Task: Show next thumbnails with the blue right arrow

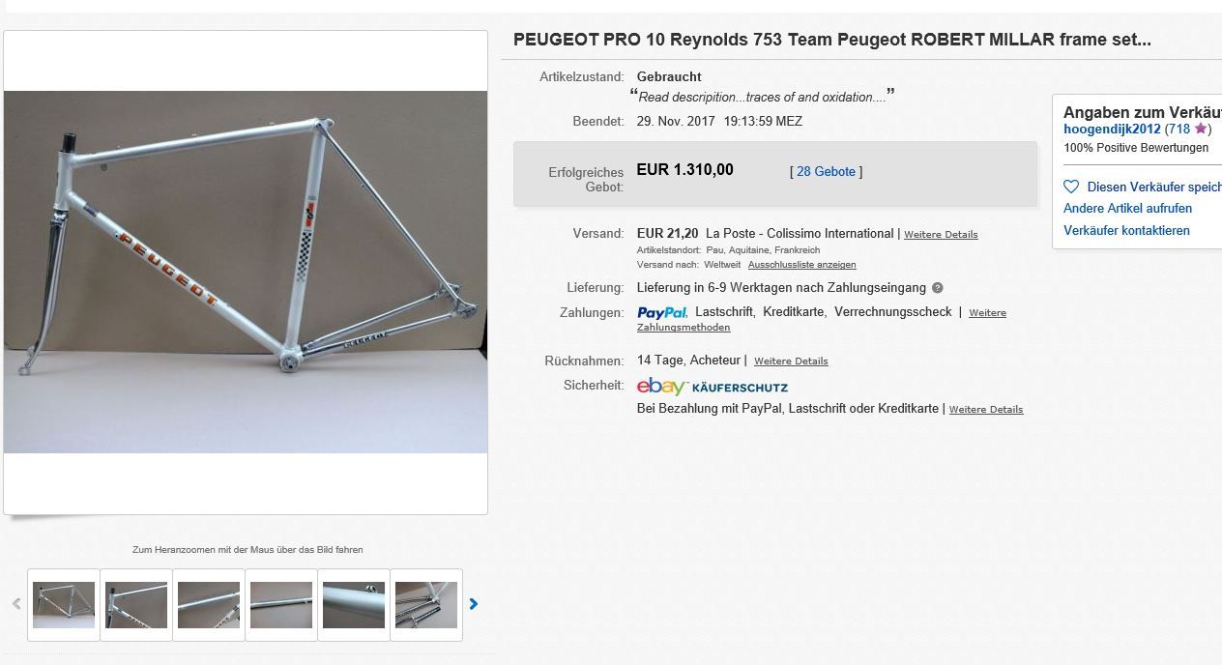Action: [x=473, y=604]
